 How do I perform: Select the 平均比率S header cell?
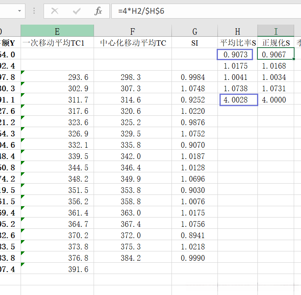238,43
